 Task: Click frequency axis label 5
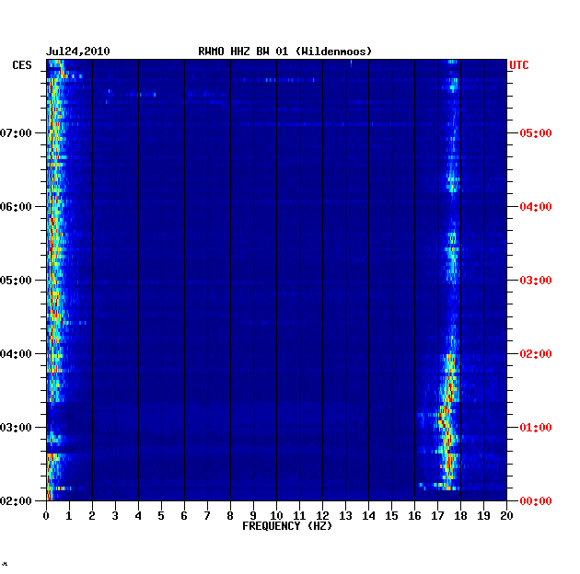(161, 516)
